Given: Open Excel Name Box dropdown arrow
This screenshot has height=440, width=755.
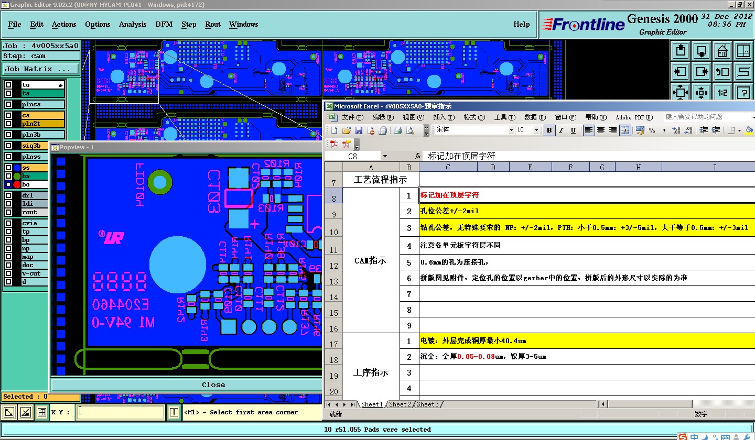Looking at the screenshot, I should pos(385,156).
